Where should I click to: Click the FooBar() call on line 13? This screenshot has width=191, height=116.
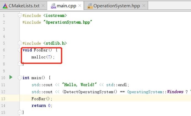(x=42, y=99)
